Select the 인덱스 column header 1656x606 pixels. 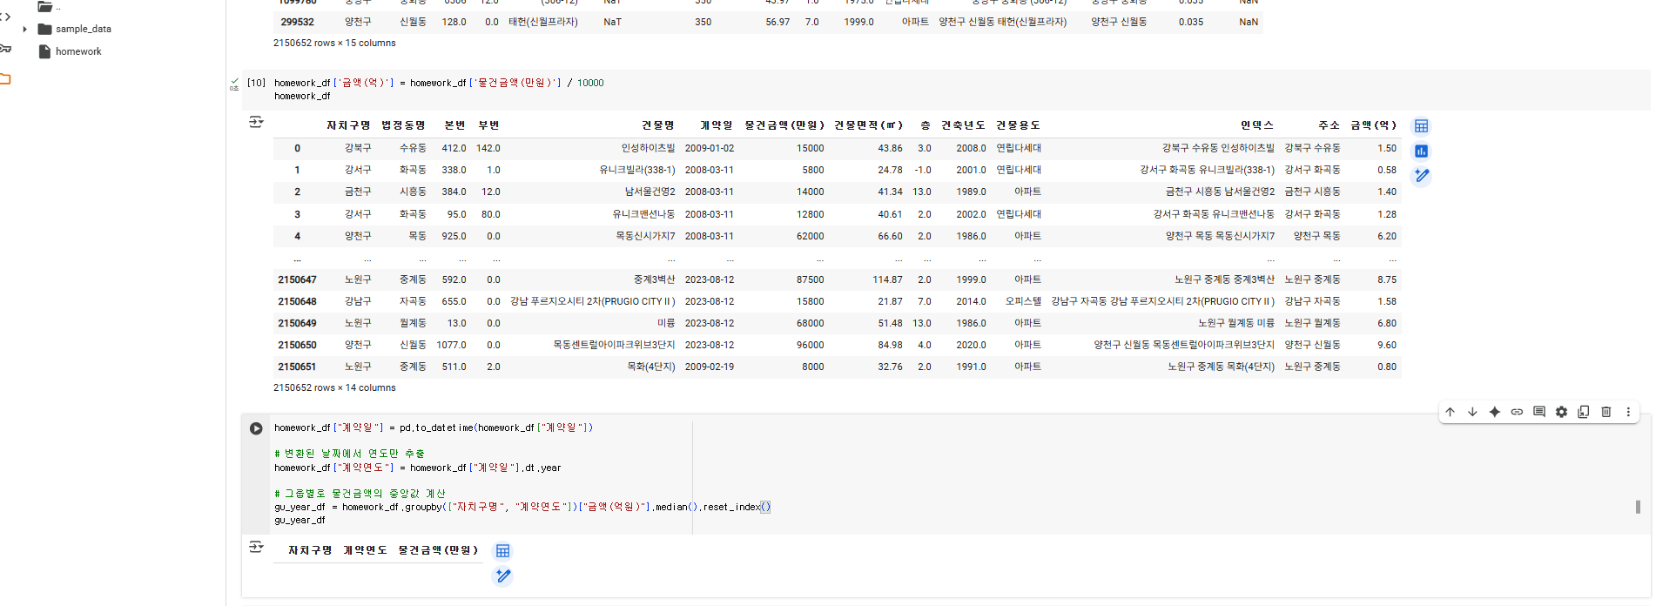pyautogui.click(x=1257, y=125)
